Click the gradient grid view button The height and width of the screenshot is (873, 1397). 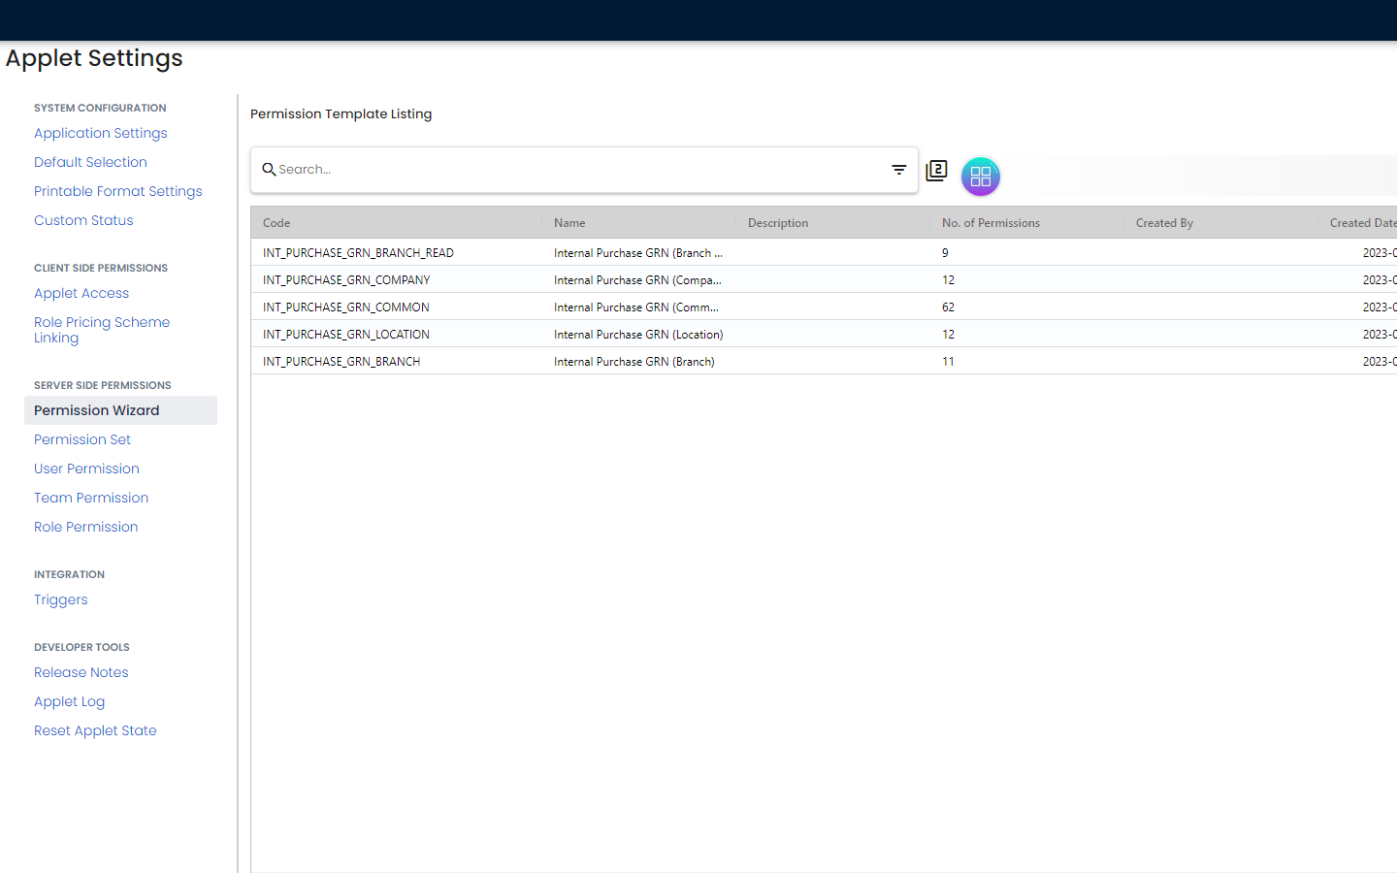pos(980,177)
